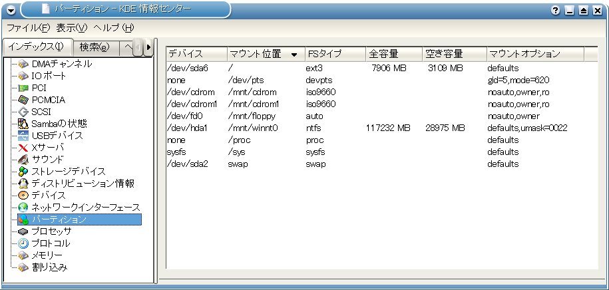Viewport: 609px width, 290px height.
Task: Click the clock icon for プロトコル
Action: (x=23, y=244)
